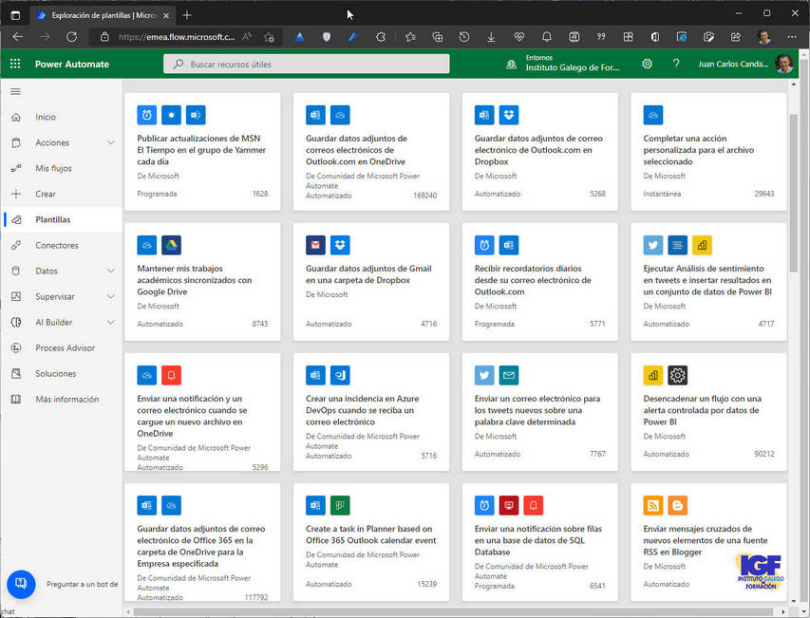Expand AI Builder section chevron
Image resolution: width=810 pixels, height=618 pixels.
[111, 323]
